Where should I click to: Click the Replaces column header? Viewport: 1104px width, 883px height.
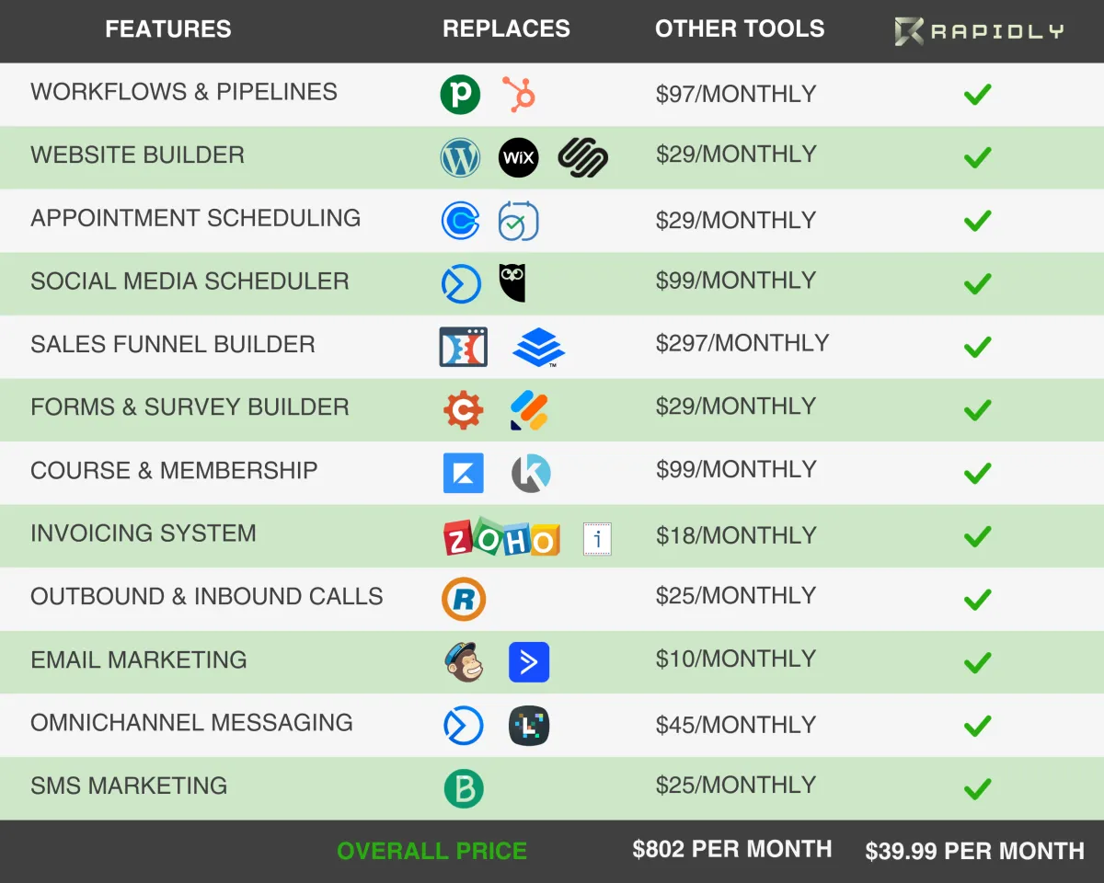pyautogui.click(x=506, y=29)
